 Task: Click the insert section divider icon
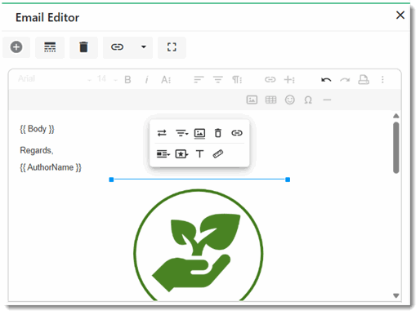pyautogui.click(x=50, y=47)
